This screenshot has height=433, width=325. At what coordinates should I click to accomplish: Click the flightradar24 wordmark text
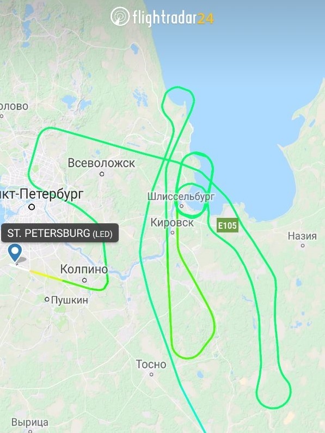(173, 17)
